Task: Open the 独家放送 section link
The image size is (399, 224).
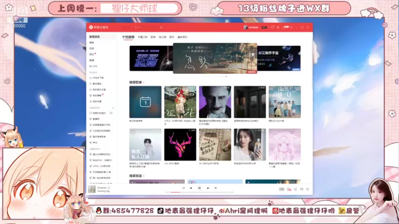Action: point(137,176)
